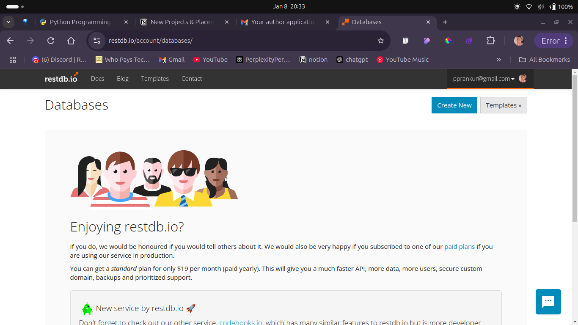The width and height of the screenshot is (578, 325).
Task: Open the chatgpt bookmark
Action: (x=352, y=60)
